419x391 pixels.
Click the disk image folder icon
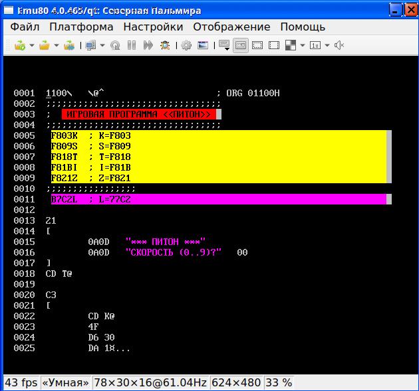click(69, 45)
